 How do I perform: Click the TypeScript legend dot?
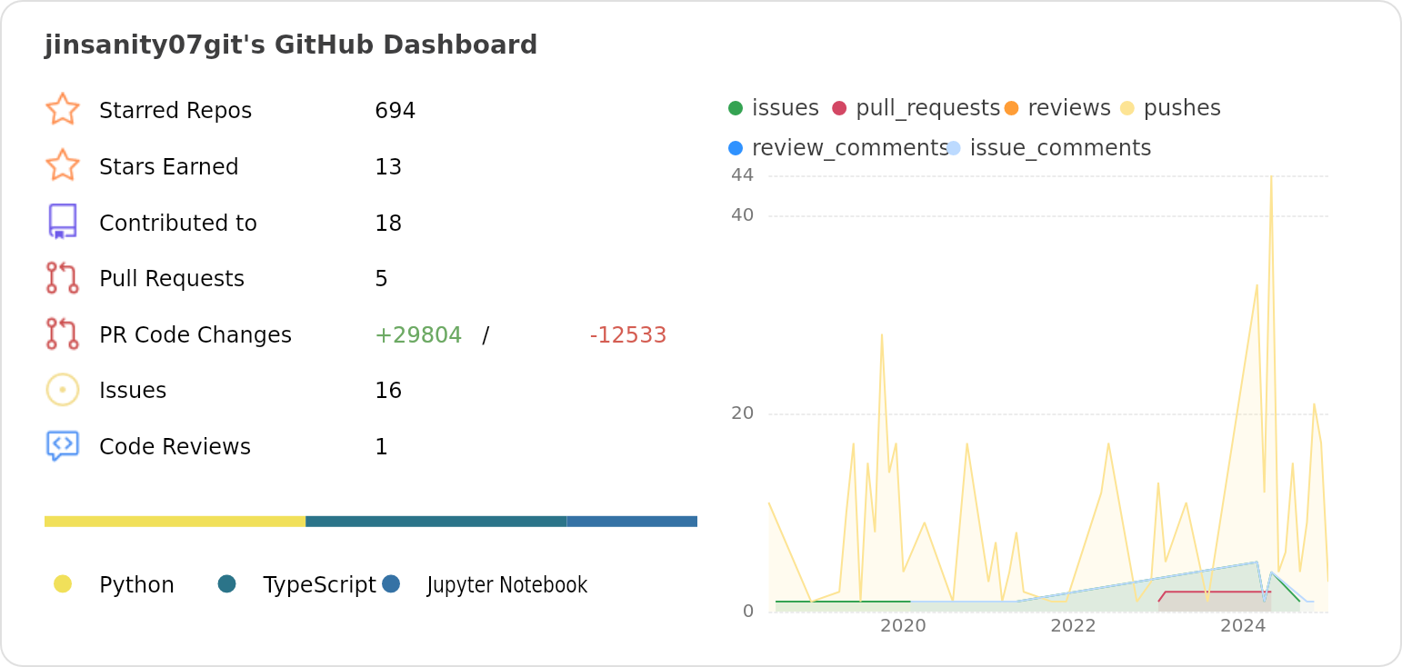pos(227,584)
